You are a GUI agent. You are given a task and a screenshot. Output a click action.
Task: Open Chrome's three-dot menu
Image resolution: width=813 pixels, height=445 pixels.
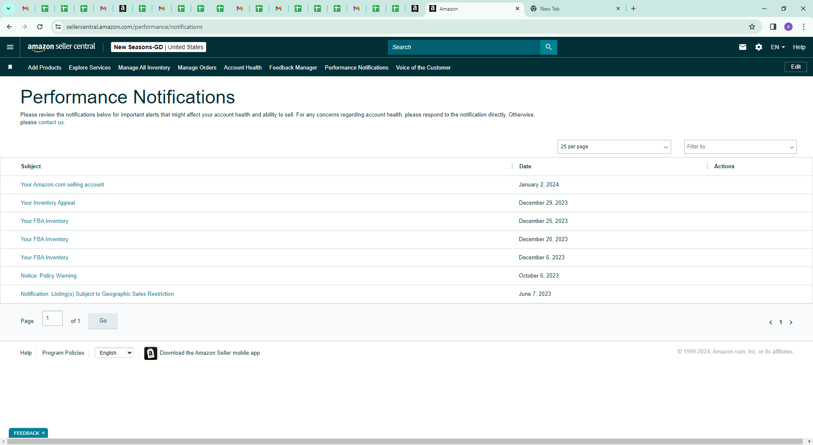click(x=804, y=27)
